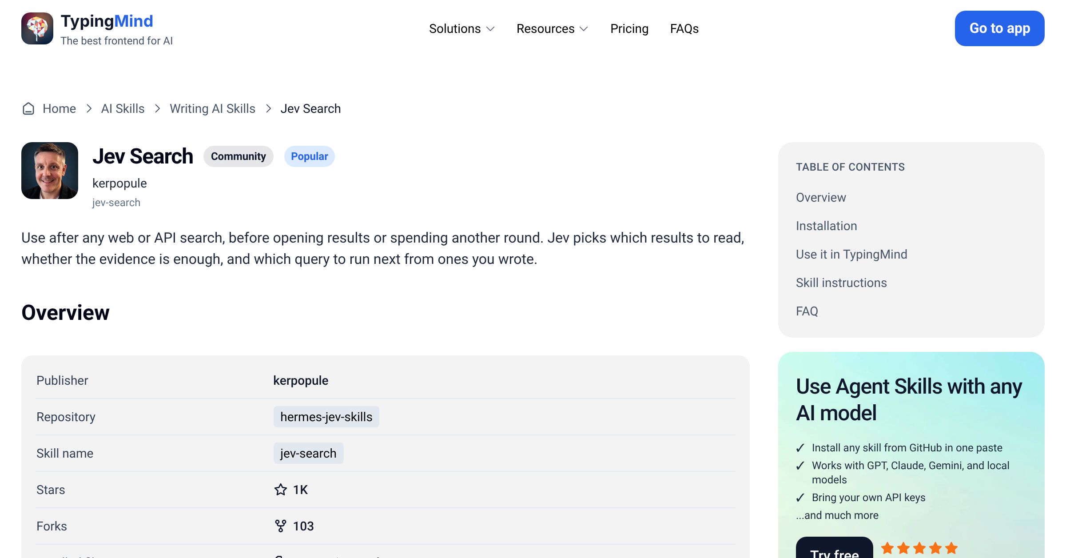Click the hermes-jev-skills repository tag

tap(326, 417)
